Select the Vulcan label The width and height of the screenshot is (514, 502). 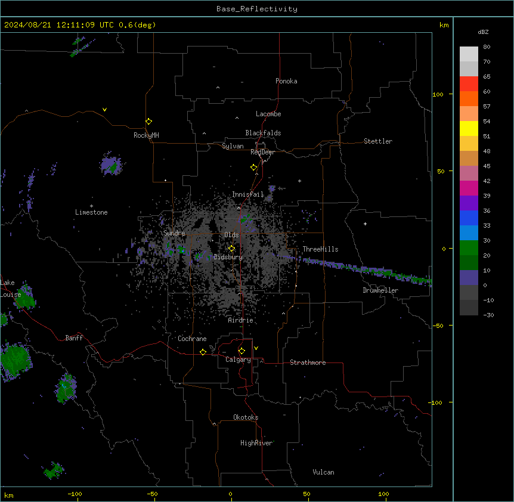[324, 472]
